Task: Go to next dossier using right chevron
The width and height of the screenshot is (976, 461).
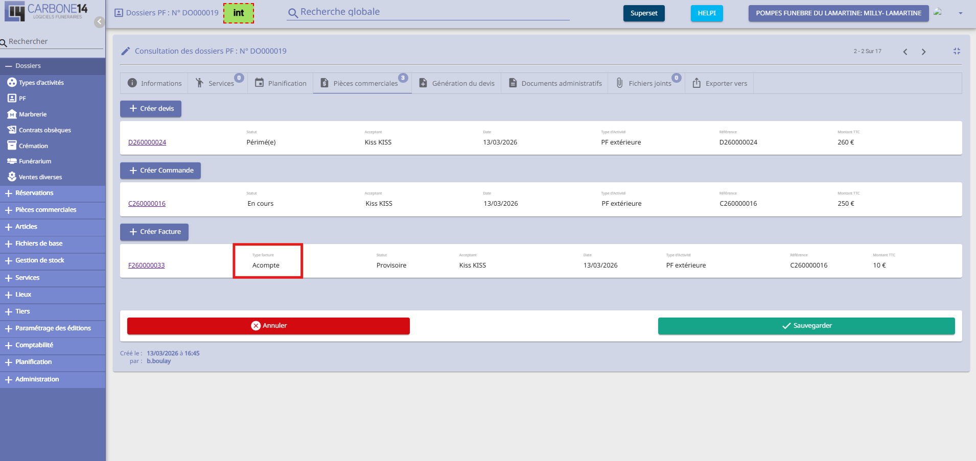Action: coord(923,52)
